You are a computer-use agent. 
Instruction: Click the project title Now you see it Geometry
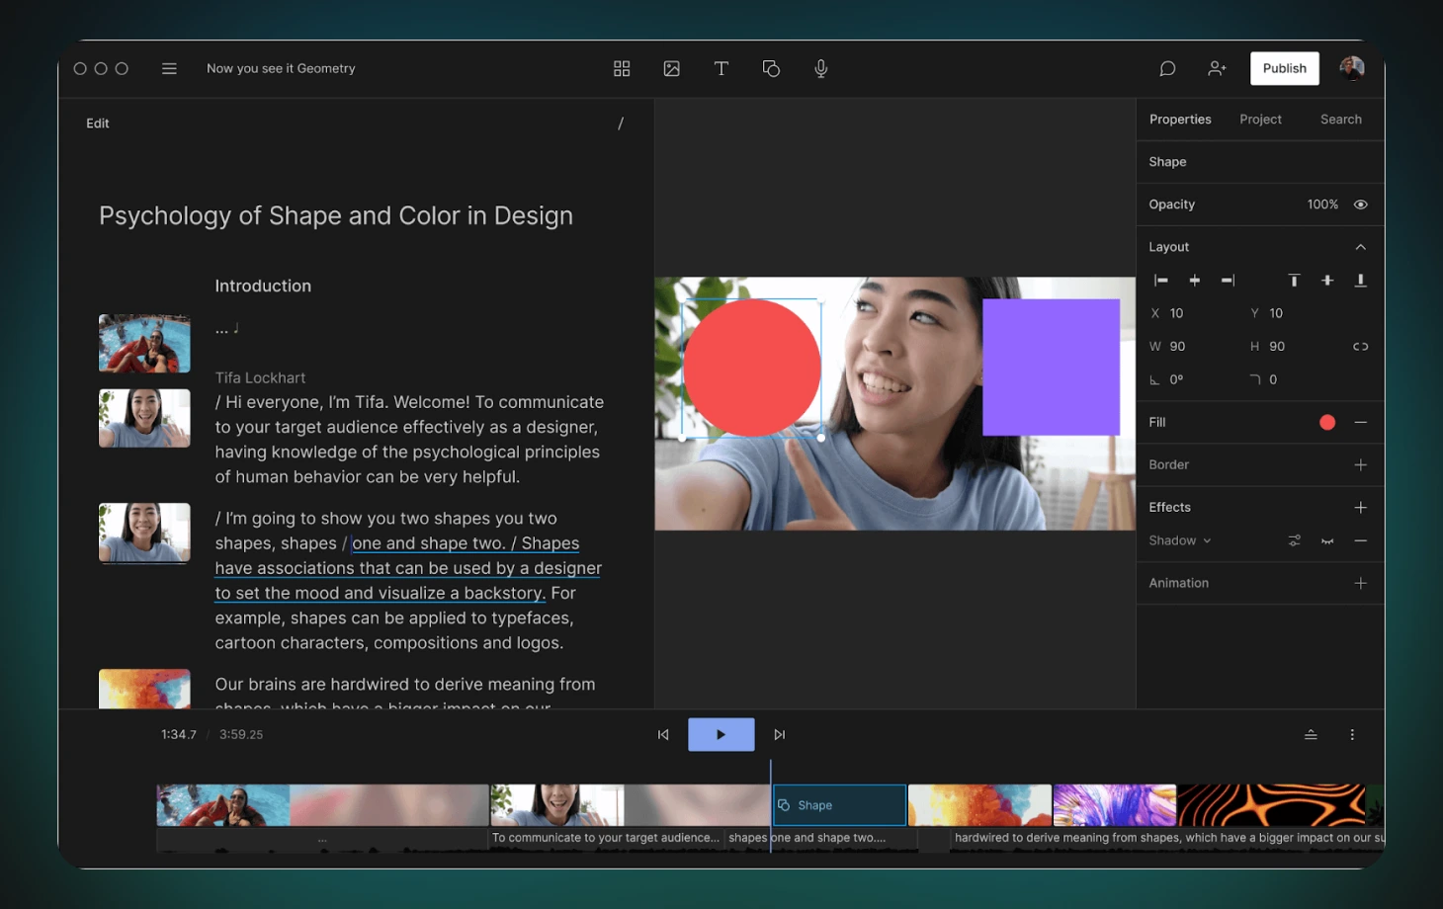[281, 68]
